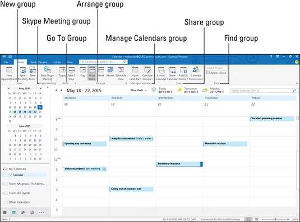This screenshot has width=300, height=222.
Task: Go forward one week in calendar
Action: (61, 90)
